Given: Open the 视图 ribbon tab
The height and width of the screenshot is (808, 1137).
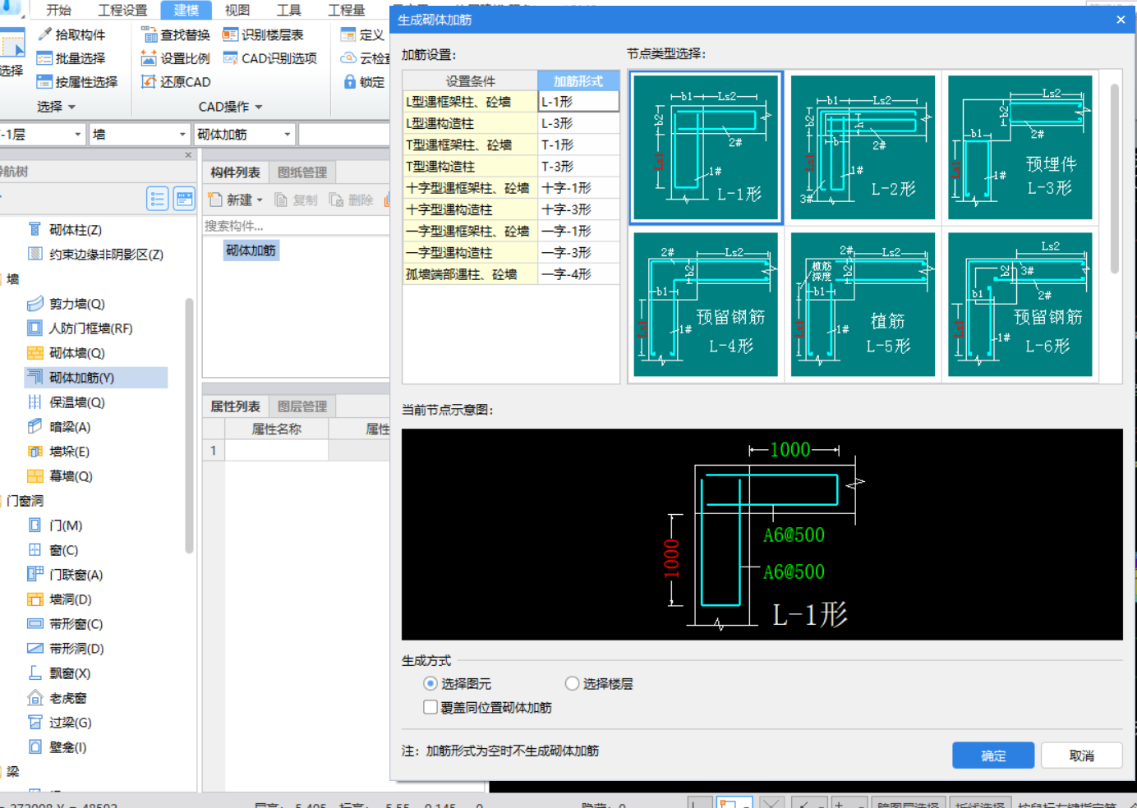Looking at the screenshot, I should tap(237, 10).
